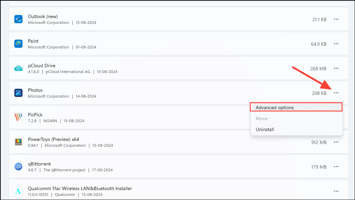Click the Photos app name
The image size is (355, 200).
[x=35, y=90]
